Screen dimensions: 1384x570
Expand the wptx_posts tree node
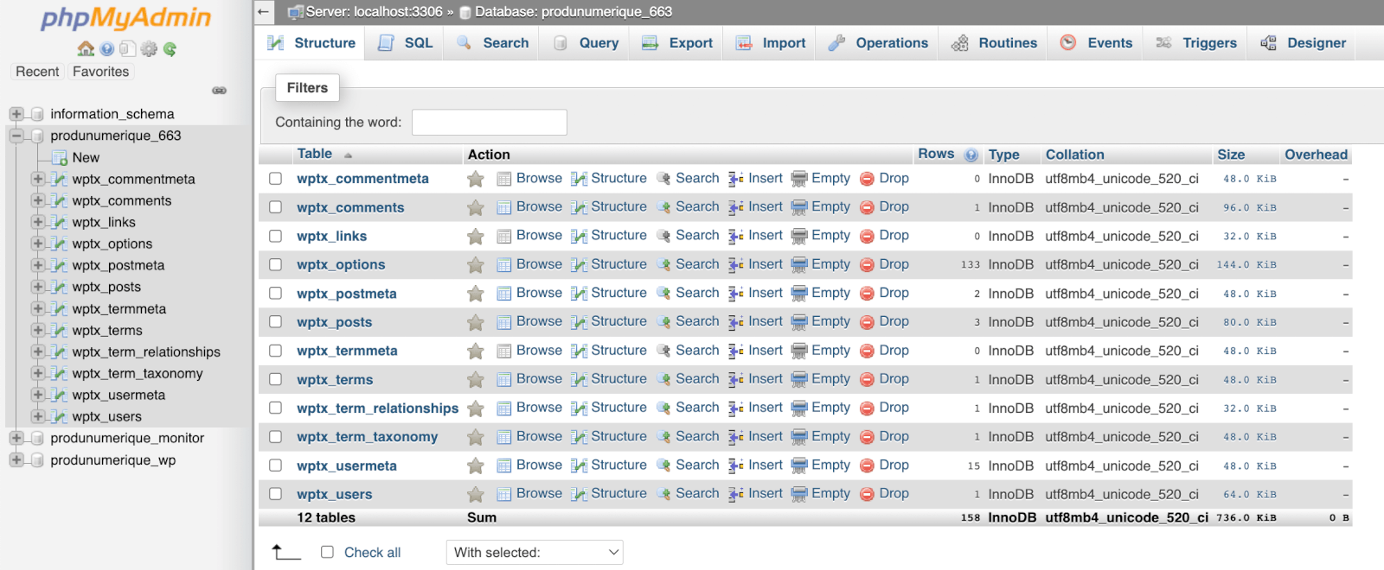[x=38, y=287]
